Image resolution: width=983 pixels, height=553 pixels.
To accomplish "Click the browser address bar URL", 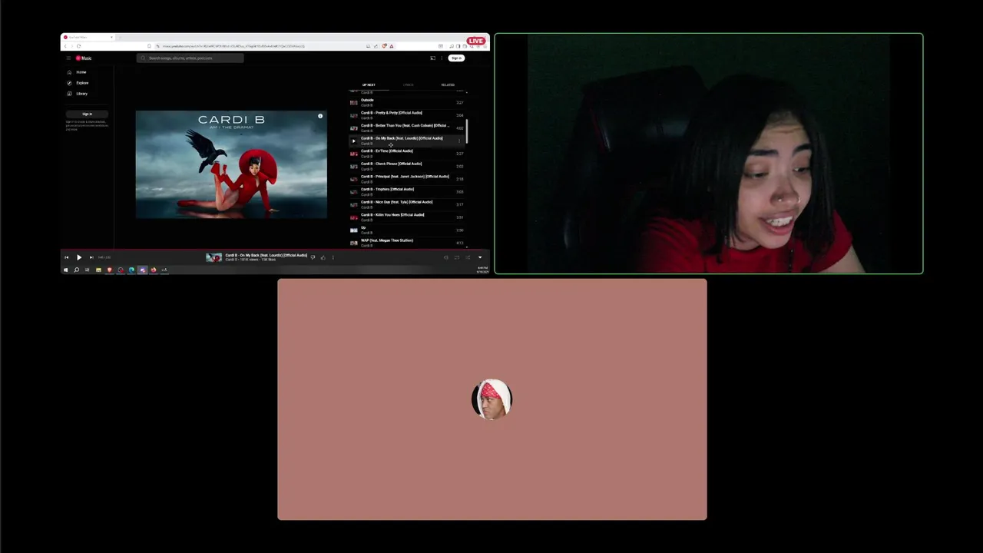I will pos(233,46).
